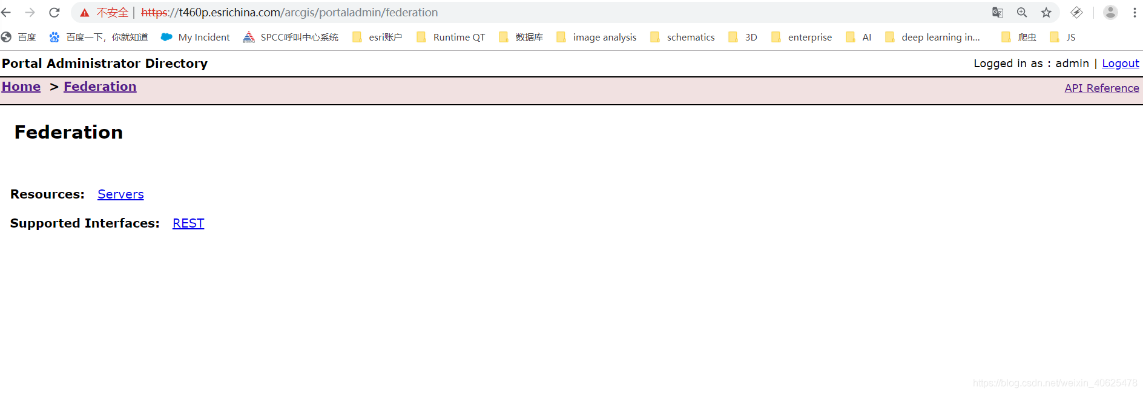
Task: Open the API Reference link
Action: coord(1102,88)
